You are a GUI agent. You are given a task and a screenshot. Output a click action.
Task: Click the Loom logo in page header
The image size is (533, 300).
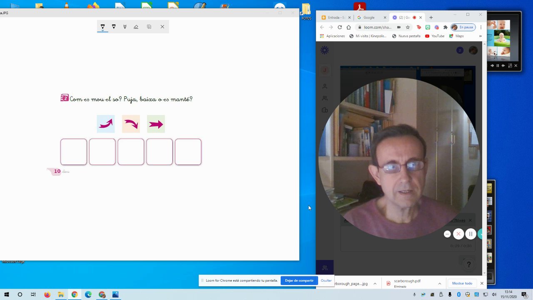coord(325,50)
